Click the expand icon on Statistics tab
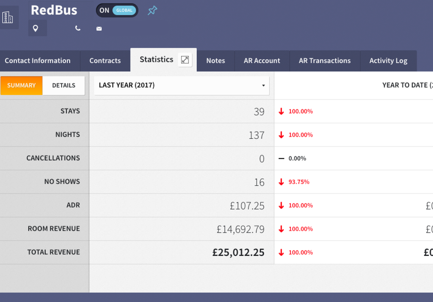The width and height of the screenshot is (433, 302). (x=185, y=60)
